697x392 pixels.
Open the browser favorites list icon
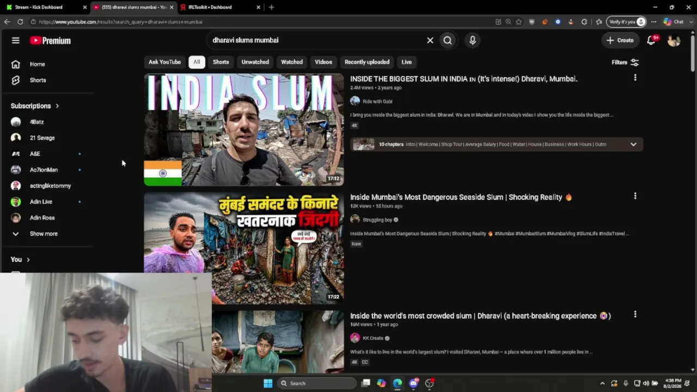tap(599, 22)
